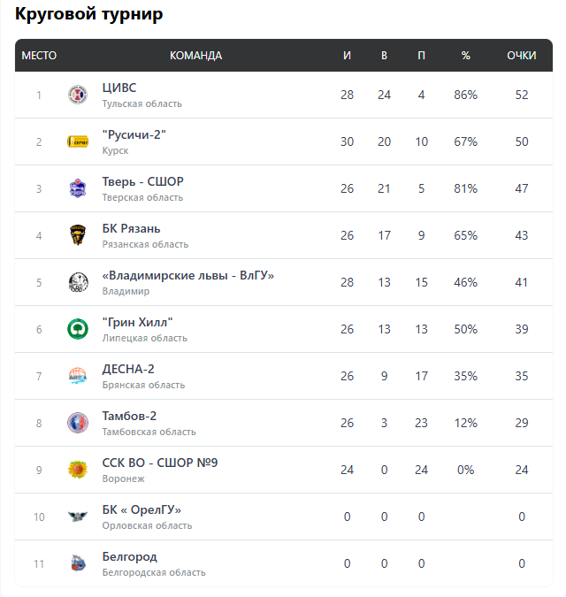566x597 pixels.
Task: Click the Белгород team logo
Action: coord(78,563)
